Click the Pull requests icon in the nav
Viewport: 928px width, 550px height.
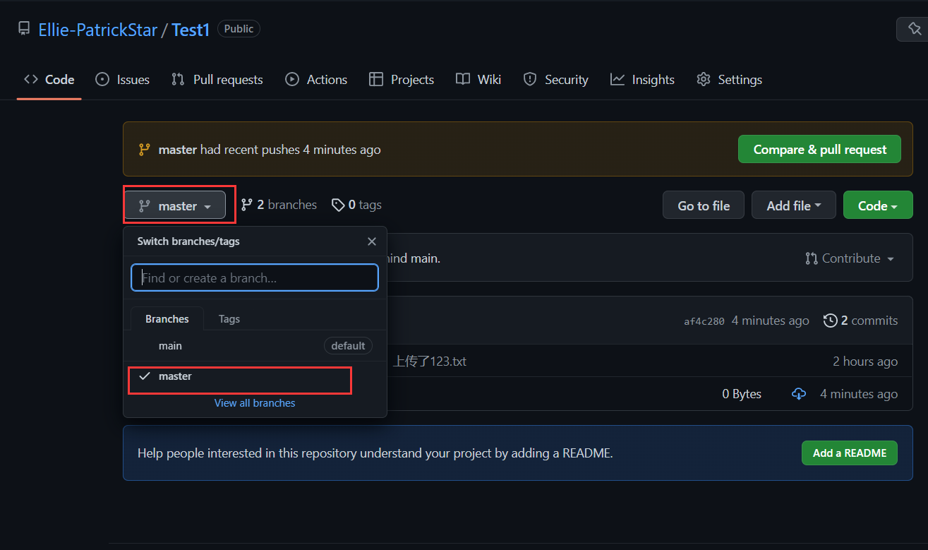click(x=178, y=80)
